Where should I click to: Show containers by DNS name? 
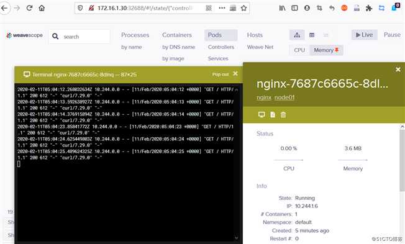click(x=178, y=47)
